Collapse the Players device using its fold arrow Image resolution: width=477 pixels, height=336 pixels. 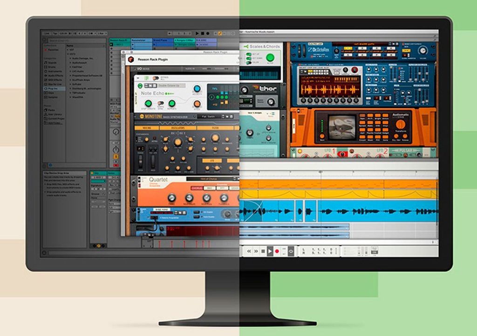pos(138,79)
